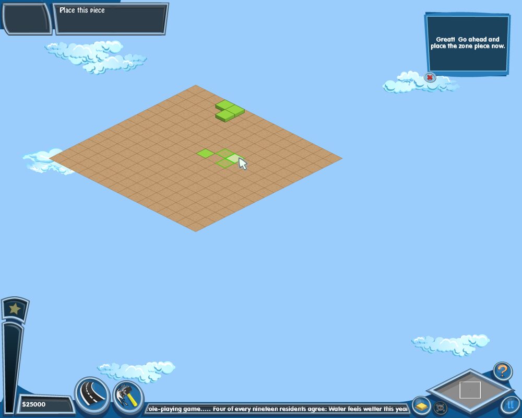
Task: Click the 'Place this piece' instruction panel
Action: point(111,19)
